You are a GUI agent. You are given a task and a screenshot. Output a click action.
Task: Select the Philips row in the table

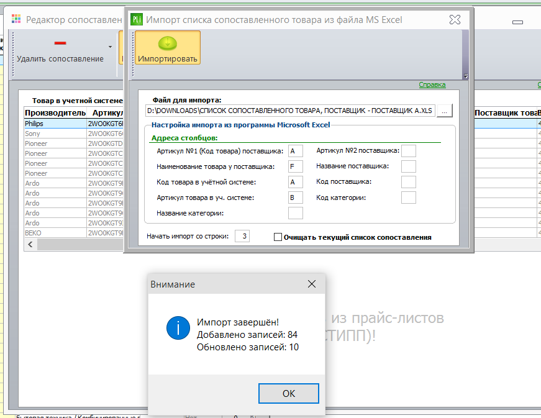click(74, 124)
